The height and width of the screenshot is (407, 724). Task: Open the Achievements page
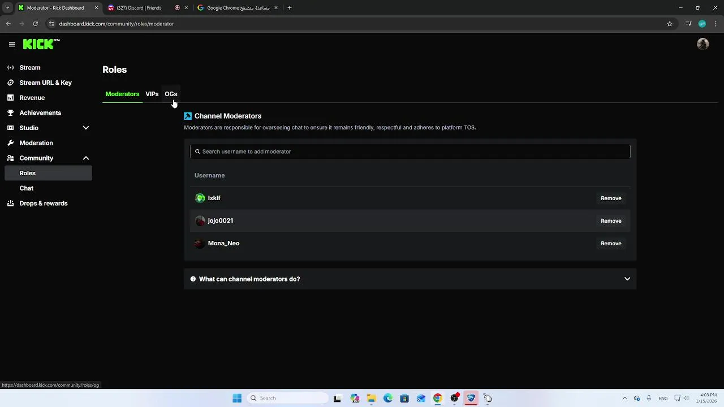click(x=48, y=113)
